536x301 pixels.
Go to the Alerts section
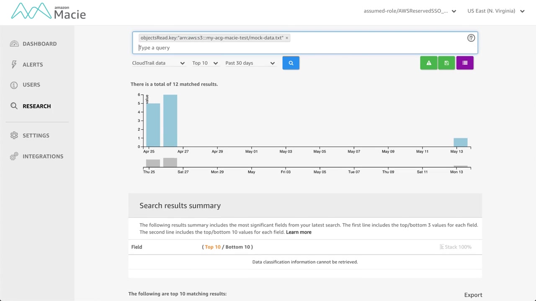(x=33, y=65)
